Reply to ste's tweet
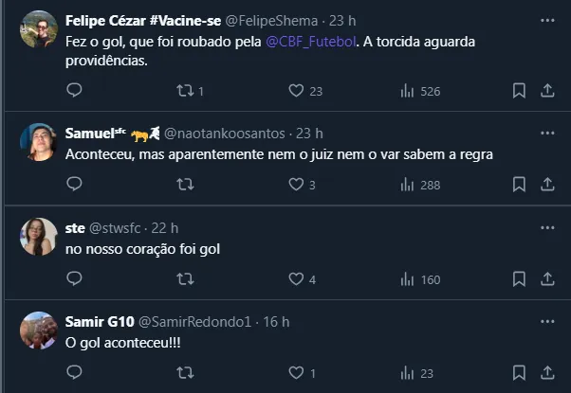This screenshot has height=393, width=571. point(75,278)
